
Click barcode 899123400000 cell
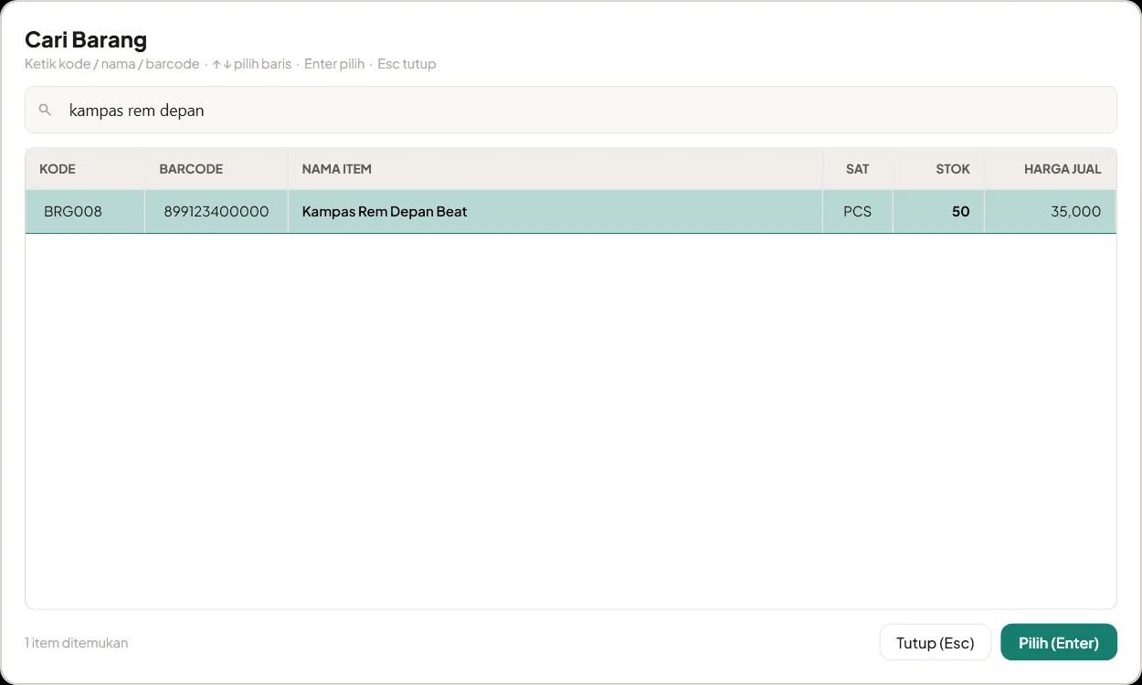(217, 212)
